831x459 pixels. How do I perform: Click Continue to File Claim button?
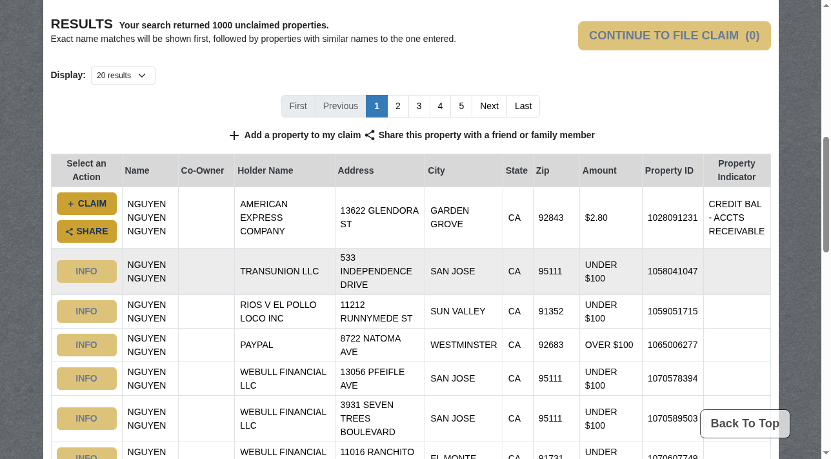[x=674, y=36]
